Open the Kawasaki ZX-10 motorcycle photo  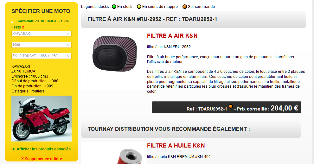point(42,119)
